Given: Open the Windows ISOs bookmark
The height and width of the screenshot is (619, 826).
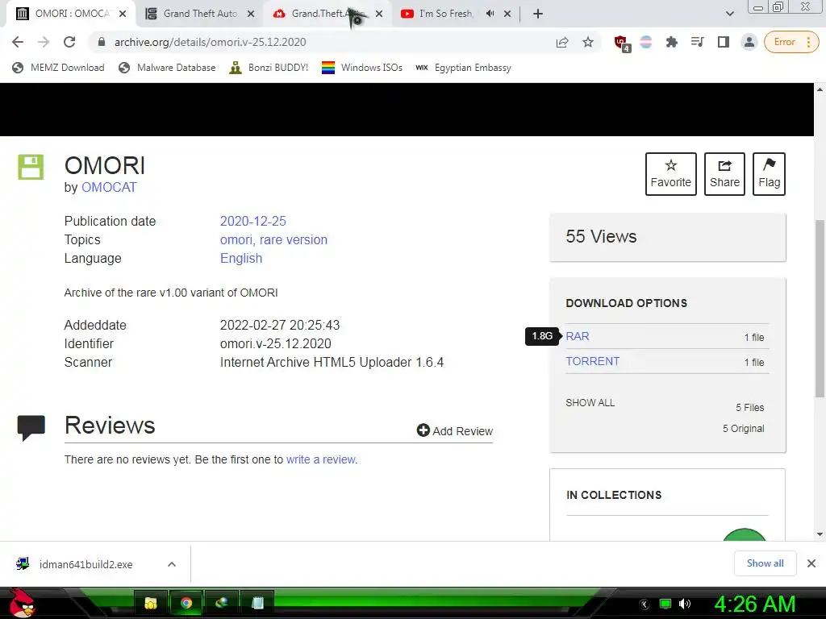Looking at the screenshot, I should tap(362, 68).
